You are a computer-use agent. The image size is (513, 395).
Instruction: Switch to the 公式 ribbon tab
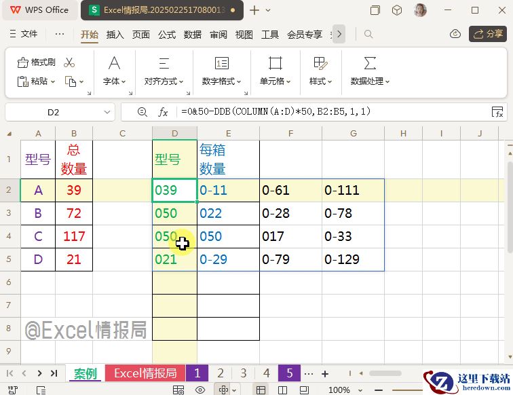pyautogui.click(x=167, y=35)
